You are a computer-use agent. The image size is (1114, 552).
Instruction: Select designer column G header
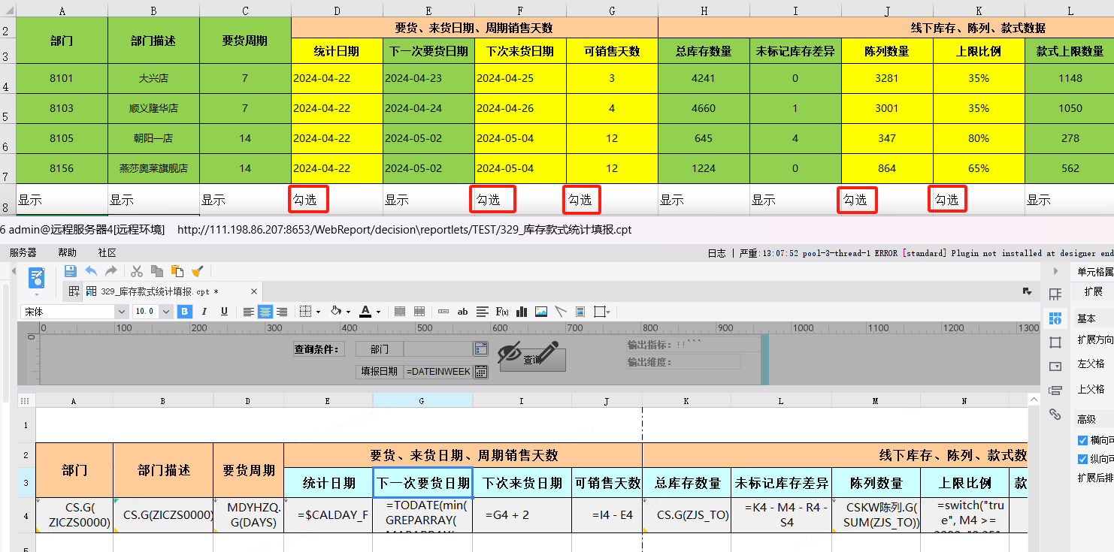(422, 401)
